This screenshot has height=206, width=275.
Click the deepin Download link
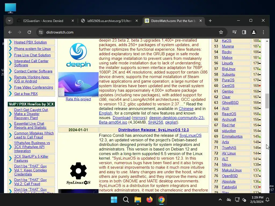122,118
